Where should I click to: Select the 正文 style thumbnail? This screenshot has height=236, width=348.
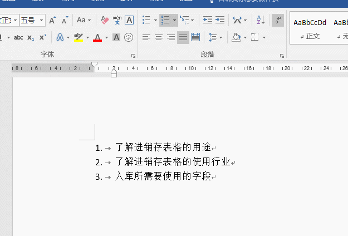tap(310, 28)
